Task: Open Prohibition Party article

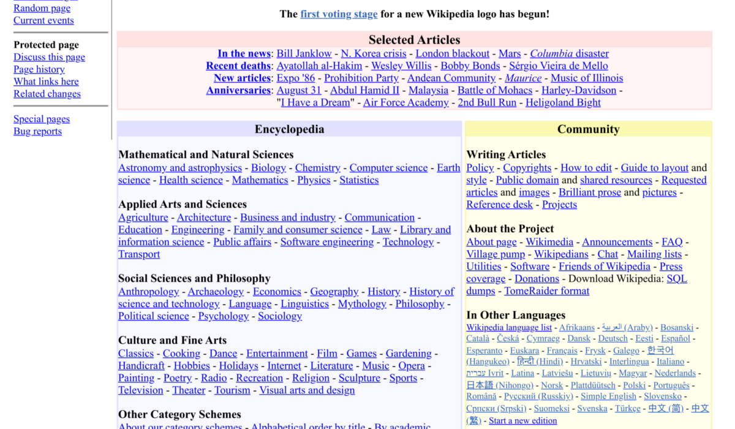Action: tap(361, 78)
